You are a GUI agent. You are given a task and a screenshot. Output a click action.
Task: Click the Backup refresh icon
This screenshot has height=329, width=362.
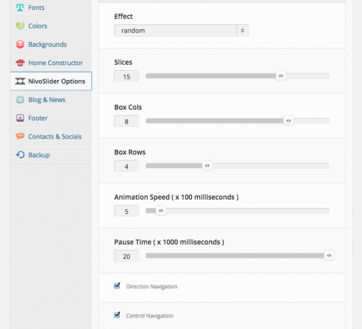[x=20, y=155]
